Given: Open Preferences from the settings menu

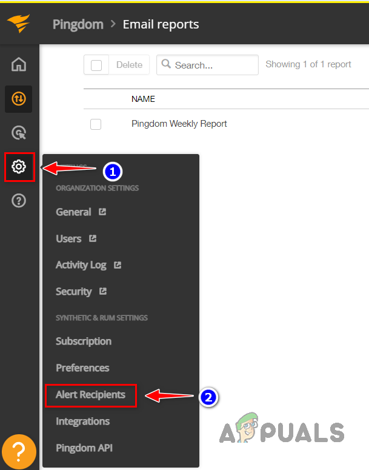Looking at the screenshot, I should 82,368.
